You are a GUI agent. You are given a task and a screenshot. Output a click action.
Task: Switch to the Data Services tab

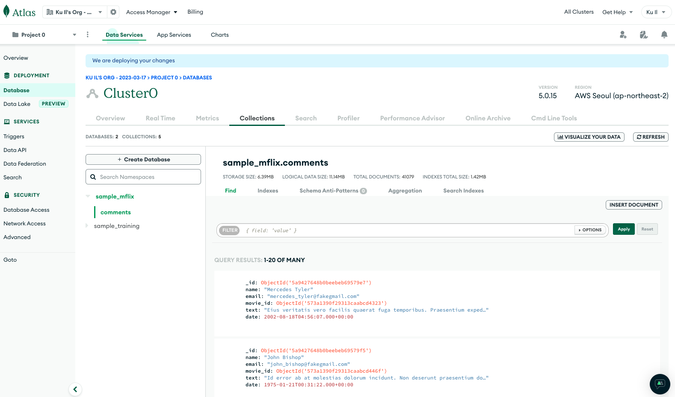(124, 35)
